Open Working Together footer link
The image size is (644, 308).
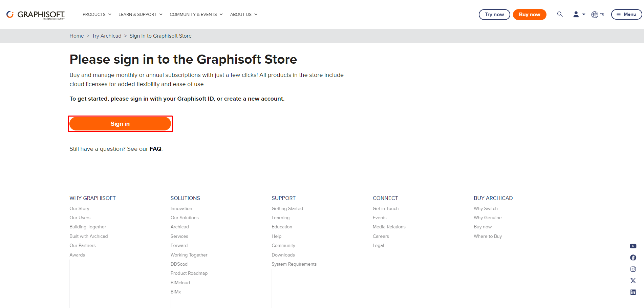(189, 255)
